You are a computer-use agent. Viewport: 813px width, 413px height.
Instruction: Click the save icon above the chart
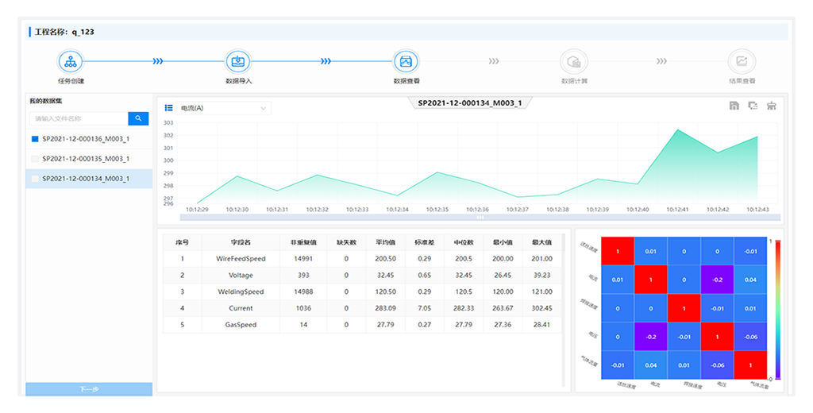coord(734,106)
